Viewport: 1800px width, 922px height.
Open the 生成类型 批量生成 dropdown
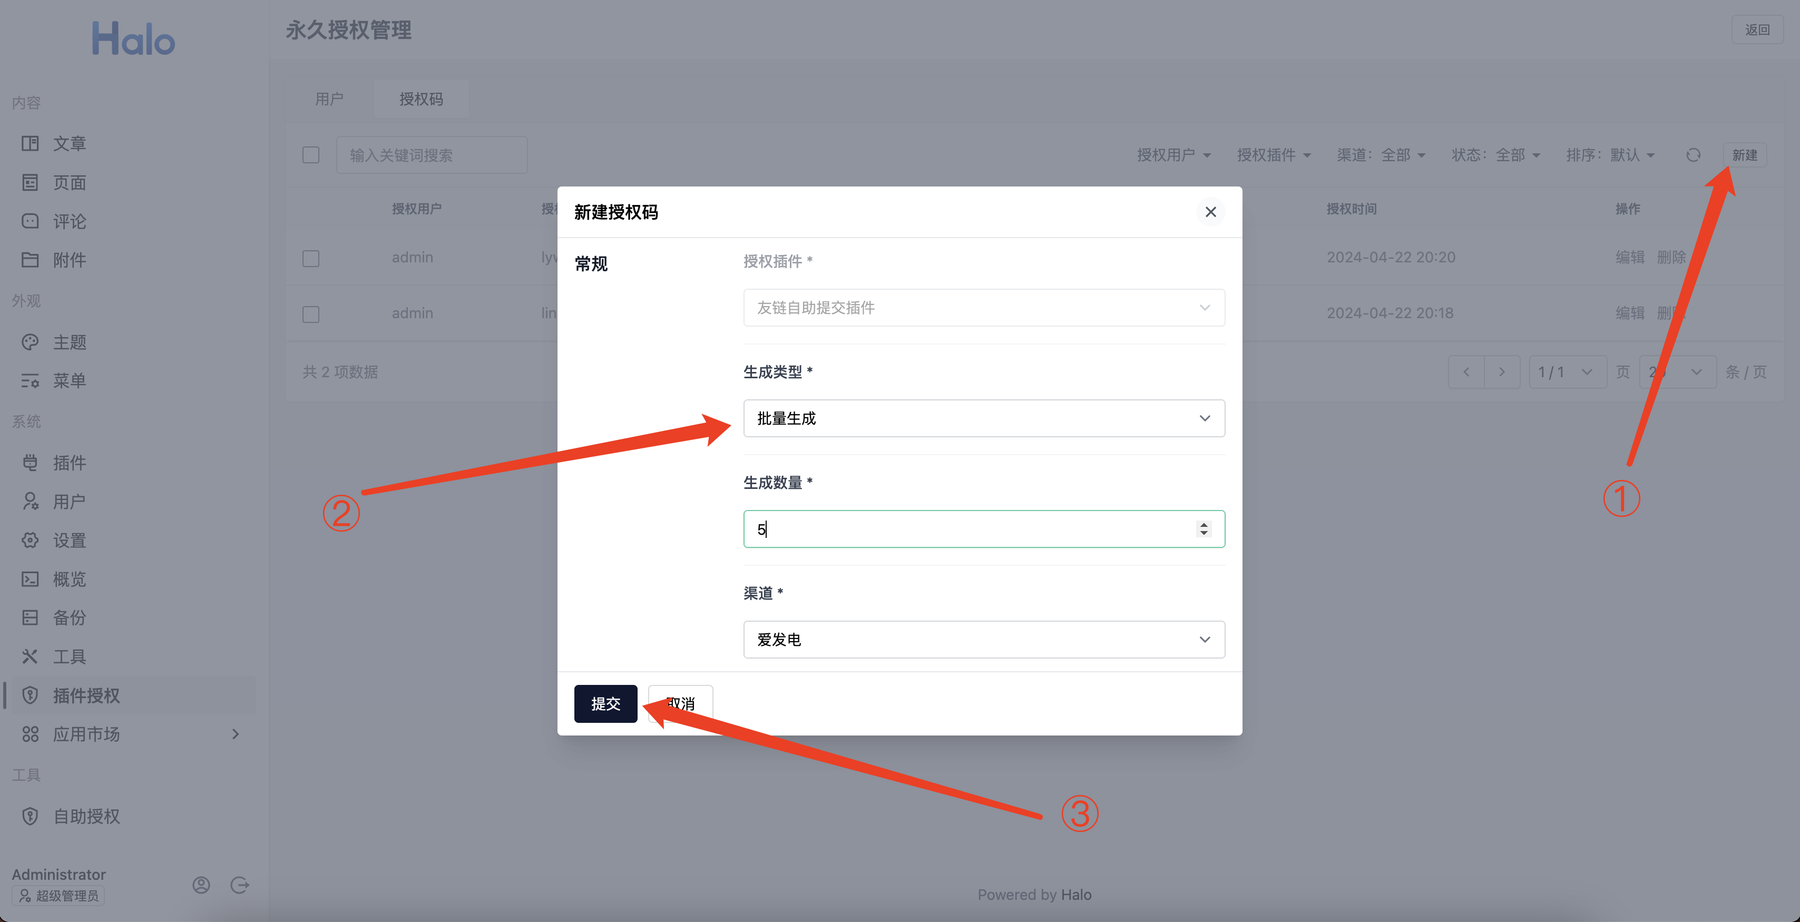tap(984, 418)
